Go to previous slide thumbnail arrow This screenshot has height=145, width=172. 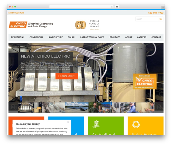(x=13, y=107)
